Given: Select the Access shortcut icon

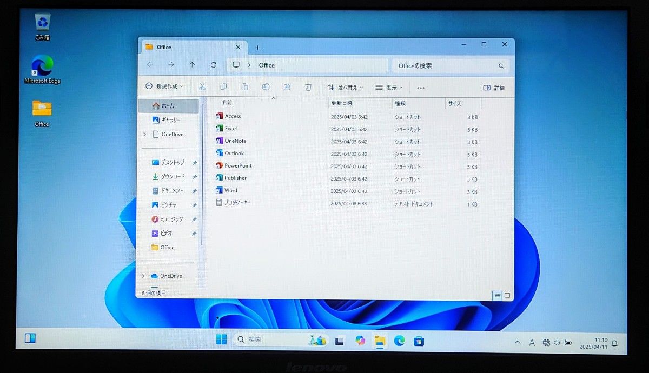Looking at the screenshot, I should click(220, 116).
